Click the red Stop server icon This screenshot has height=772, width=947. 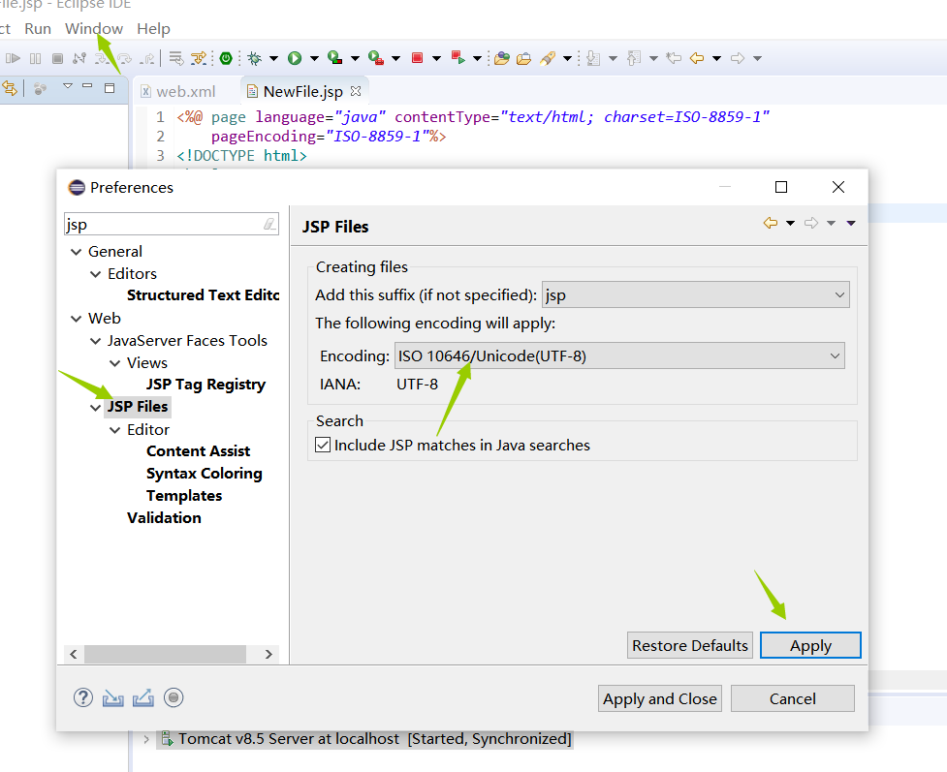coord(417,58)
